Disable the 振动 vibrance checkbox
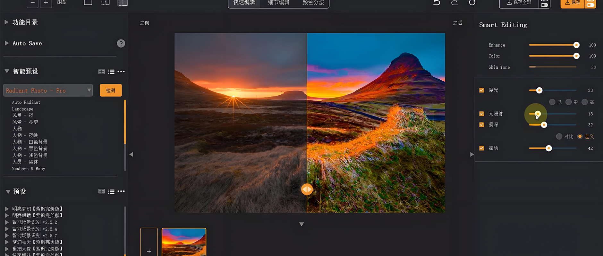This screenshot has width=603, height=256. [x=481, y=148]
